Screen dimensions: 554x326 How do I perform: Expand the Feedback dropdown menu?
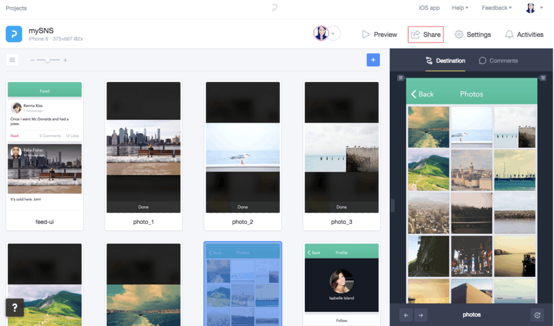pos(496,8)
